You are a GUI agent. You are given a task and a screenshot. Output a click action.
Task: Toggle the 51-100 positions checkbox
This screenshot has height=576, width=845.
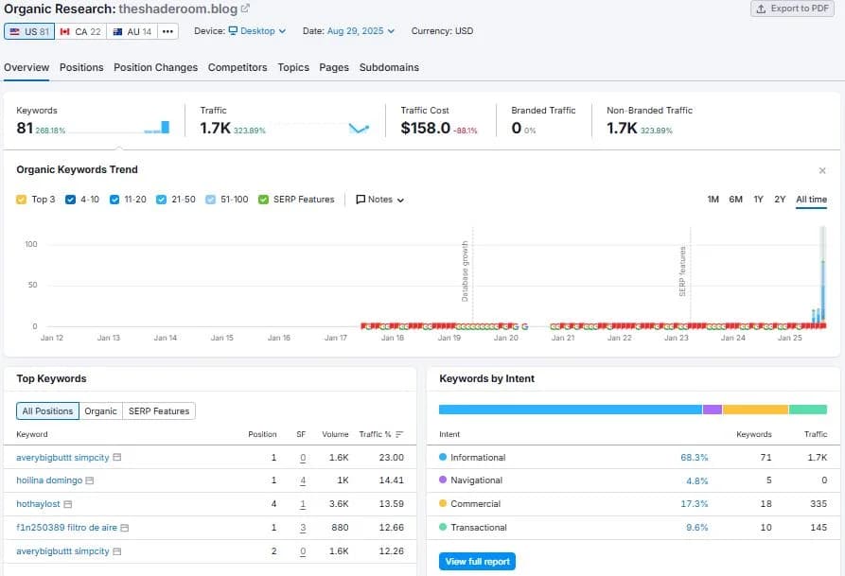[210, 200]
